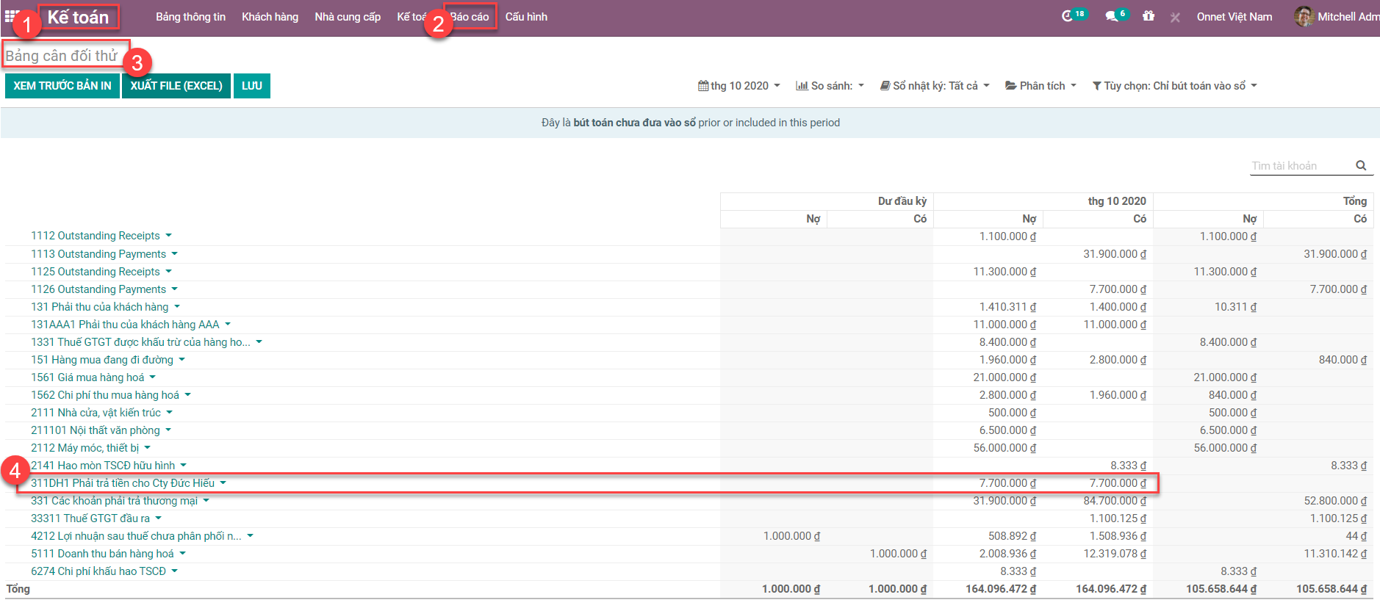This screenshot has height=611, width=1380.
Task: Click the debug tools wrench icon
Action: coord(1175,17)
